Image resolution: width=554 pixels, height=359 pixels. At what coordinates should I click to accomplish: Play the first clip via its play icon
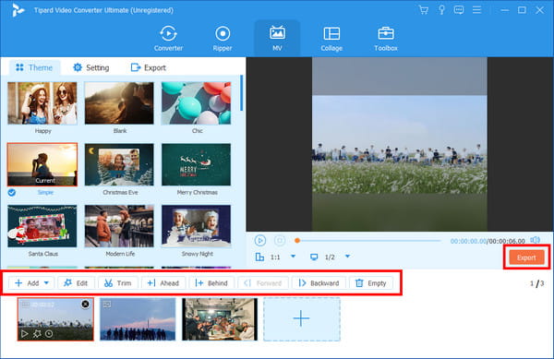[24, 333]
